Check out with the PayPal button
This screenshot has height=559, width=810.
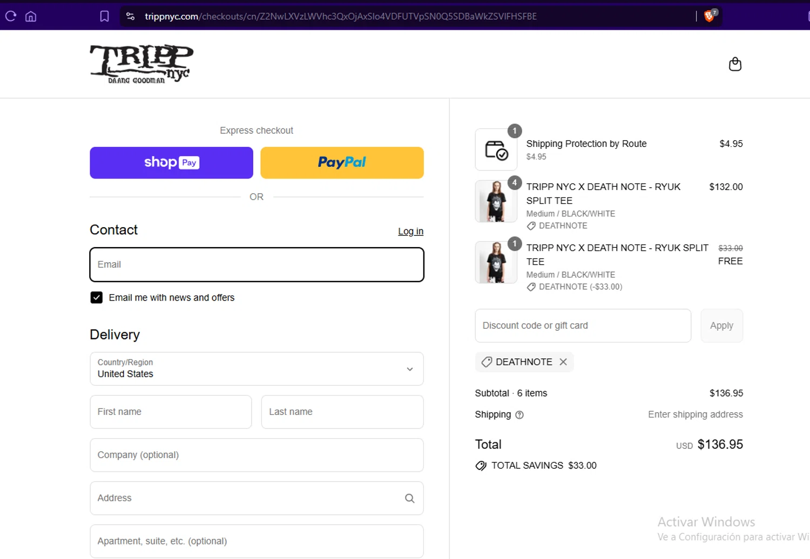[x=342, y=162]
